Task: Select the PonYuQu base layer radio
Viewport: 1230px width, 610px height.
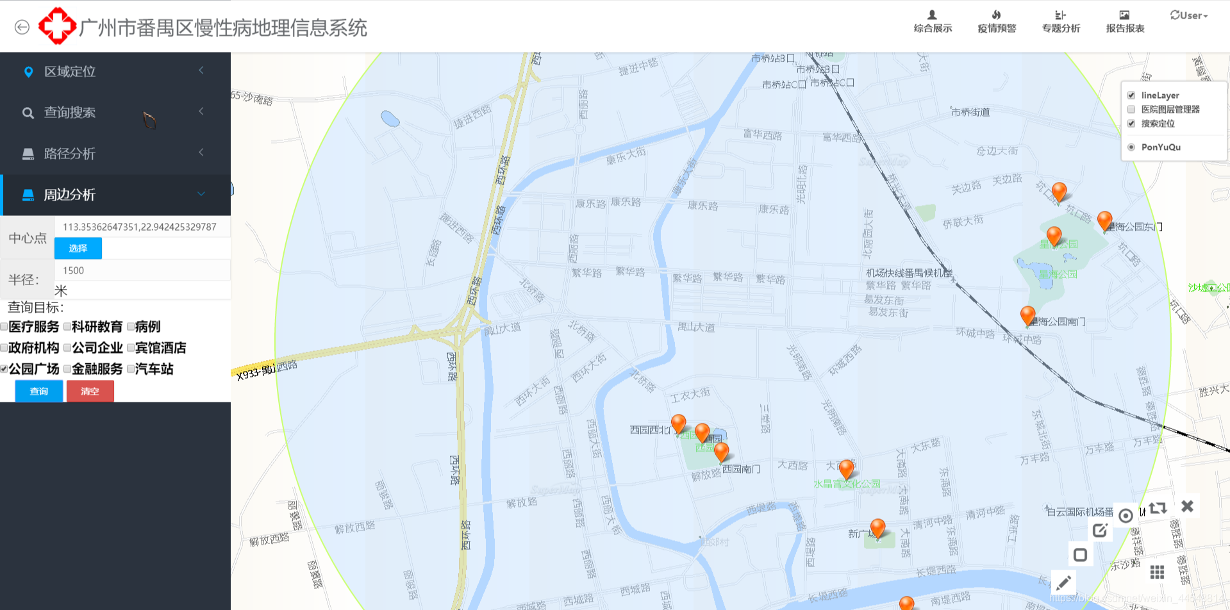Action: (1131, 147)
